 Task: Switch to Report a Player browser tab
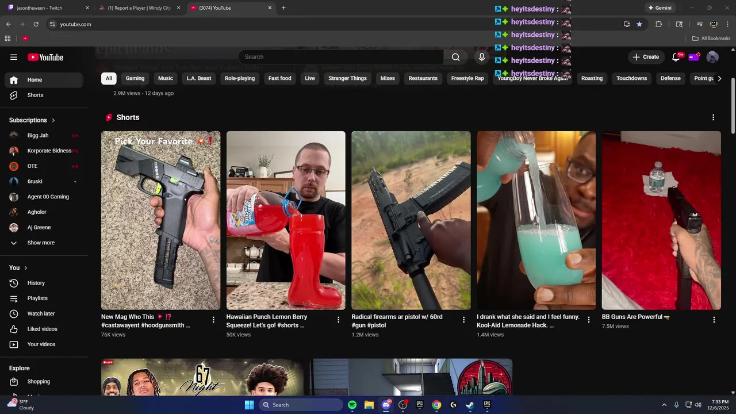click(x=139, y=8)
